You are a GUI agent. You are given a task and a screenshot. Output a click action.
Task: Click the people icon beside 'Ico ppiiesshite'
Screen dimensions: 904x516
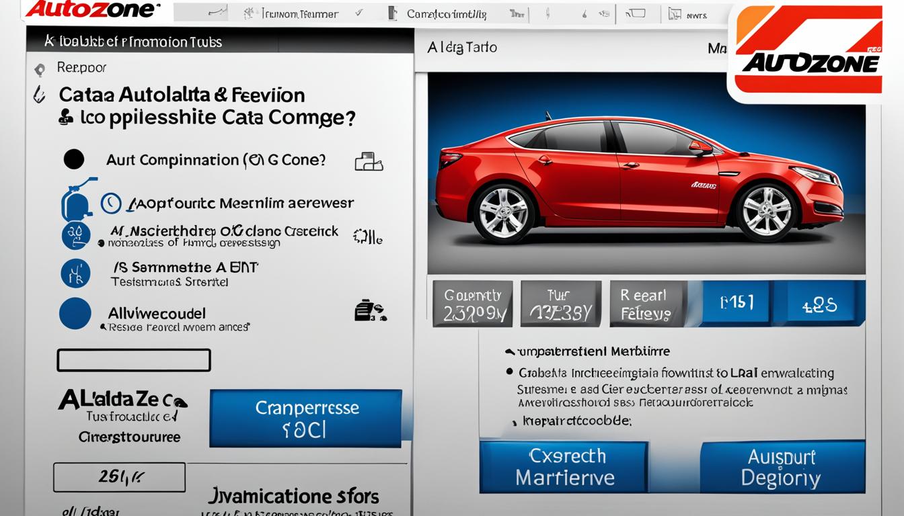66,118
